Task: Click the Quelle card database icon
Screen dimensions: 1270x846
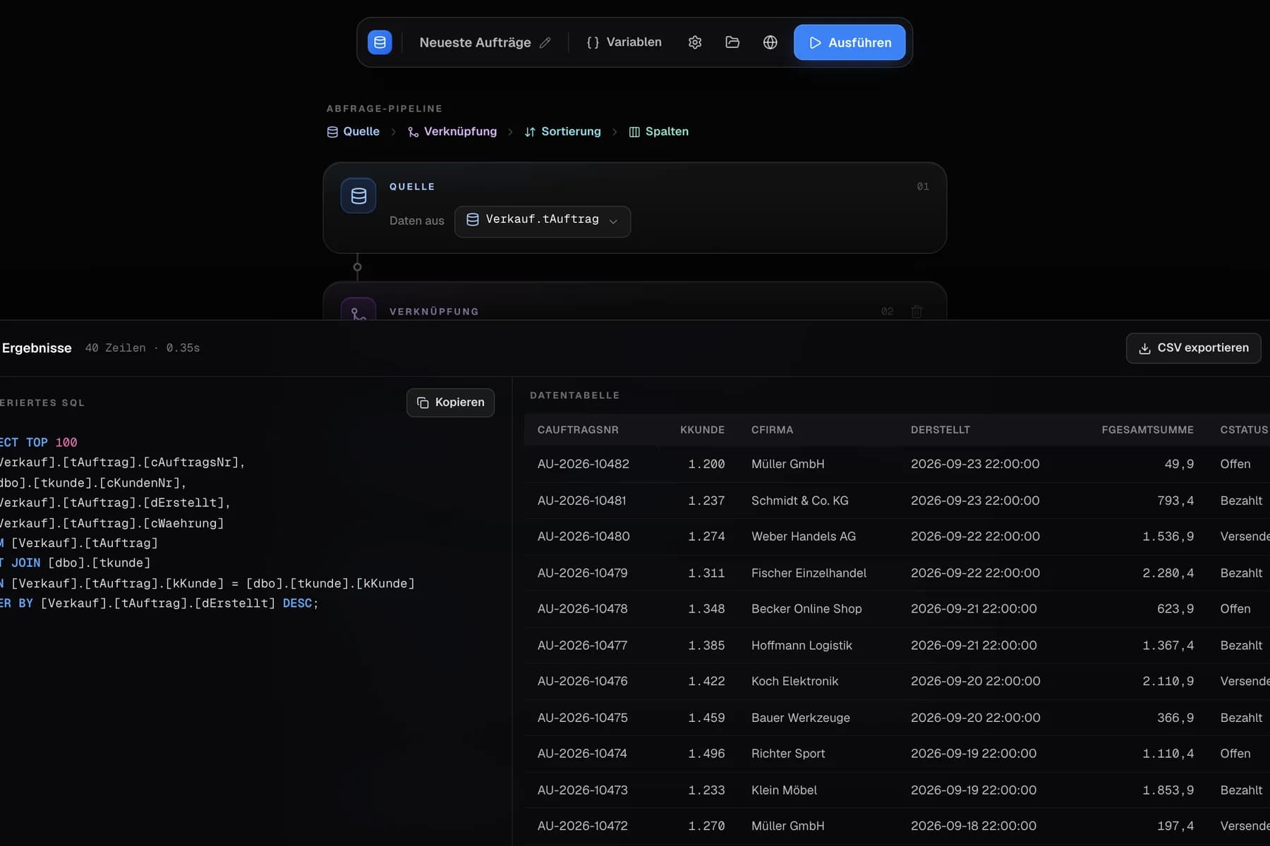Action: pyautogui.click(x=358, y=196)
